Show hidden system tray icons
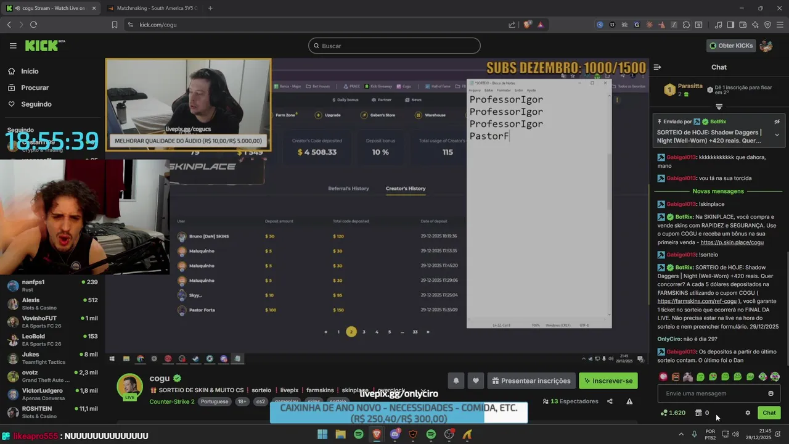The height and width of the screenshot is (444, 789). click(x=681, y=434)
